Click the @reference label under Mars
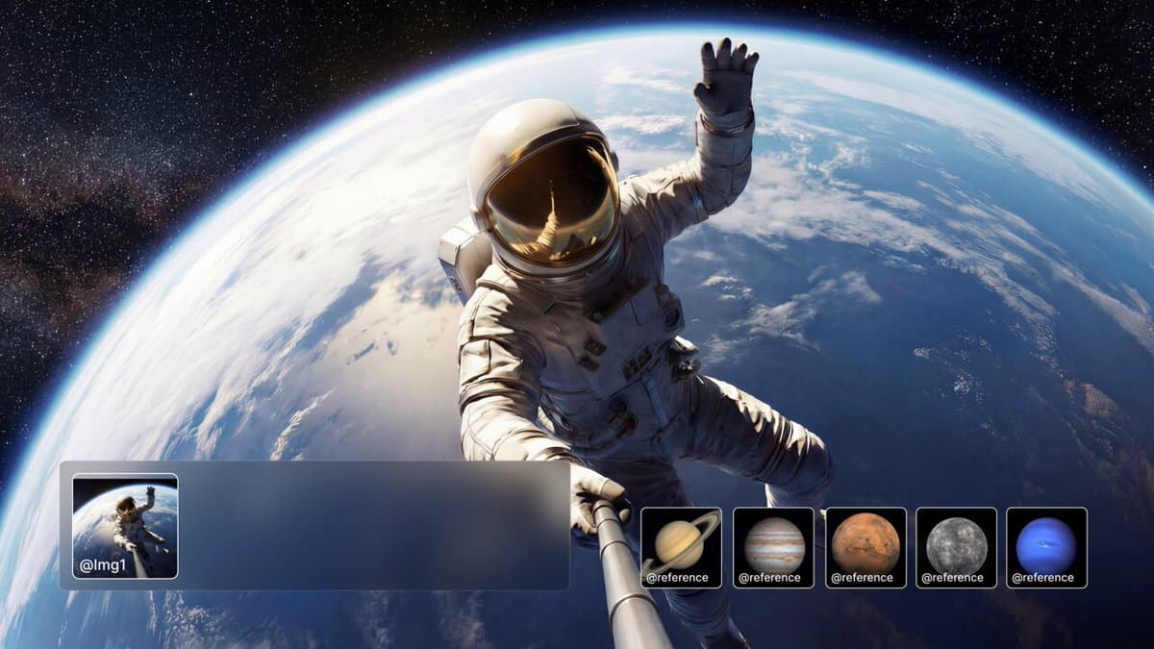 tap(862, 578)
